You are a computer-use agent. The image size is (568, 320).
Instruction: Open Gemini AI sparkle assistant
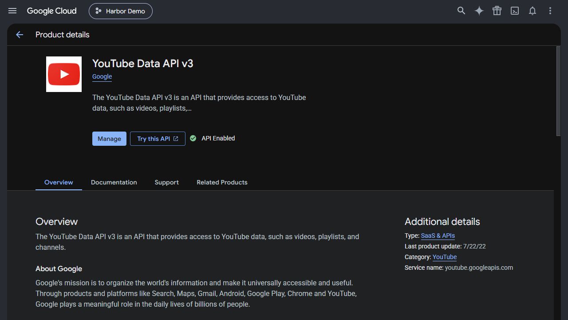(479, 11)
